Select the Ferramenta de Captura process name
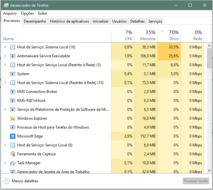Image resolution: width=213 pixels, height=190 pixels. click(36, 154)
